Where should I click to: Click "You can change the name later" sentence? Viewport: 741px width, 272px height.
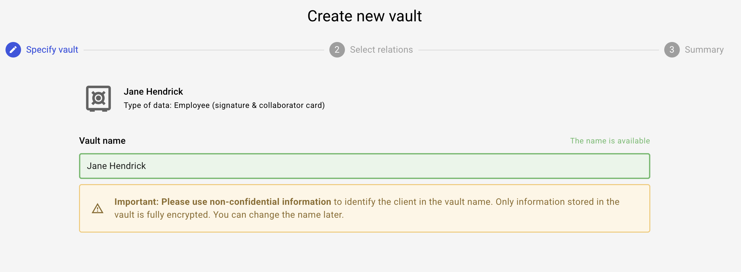coord(278,215)
